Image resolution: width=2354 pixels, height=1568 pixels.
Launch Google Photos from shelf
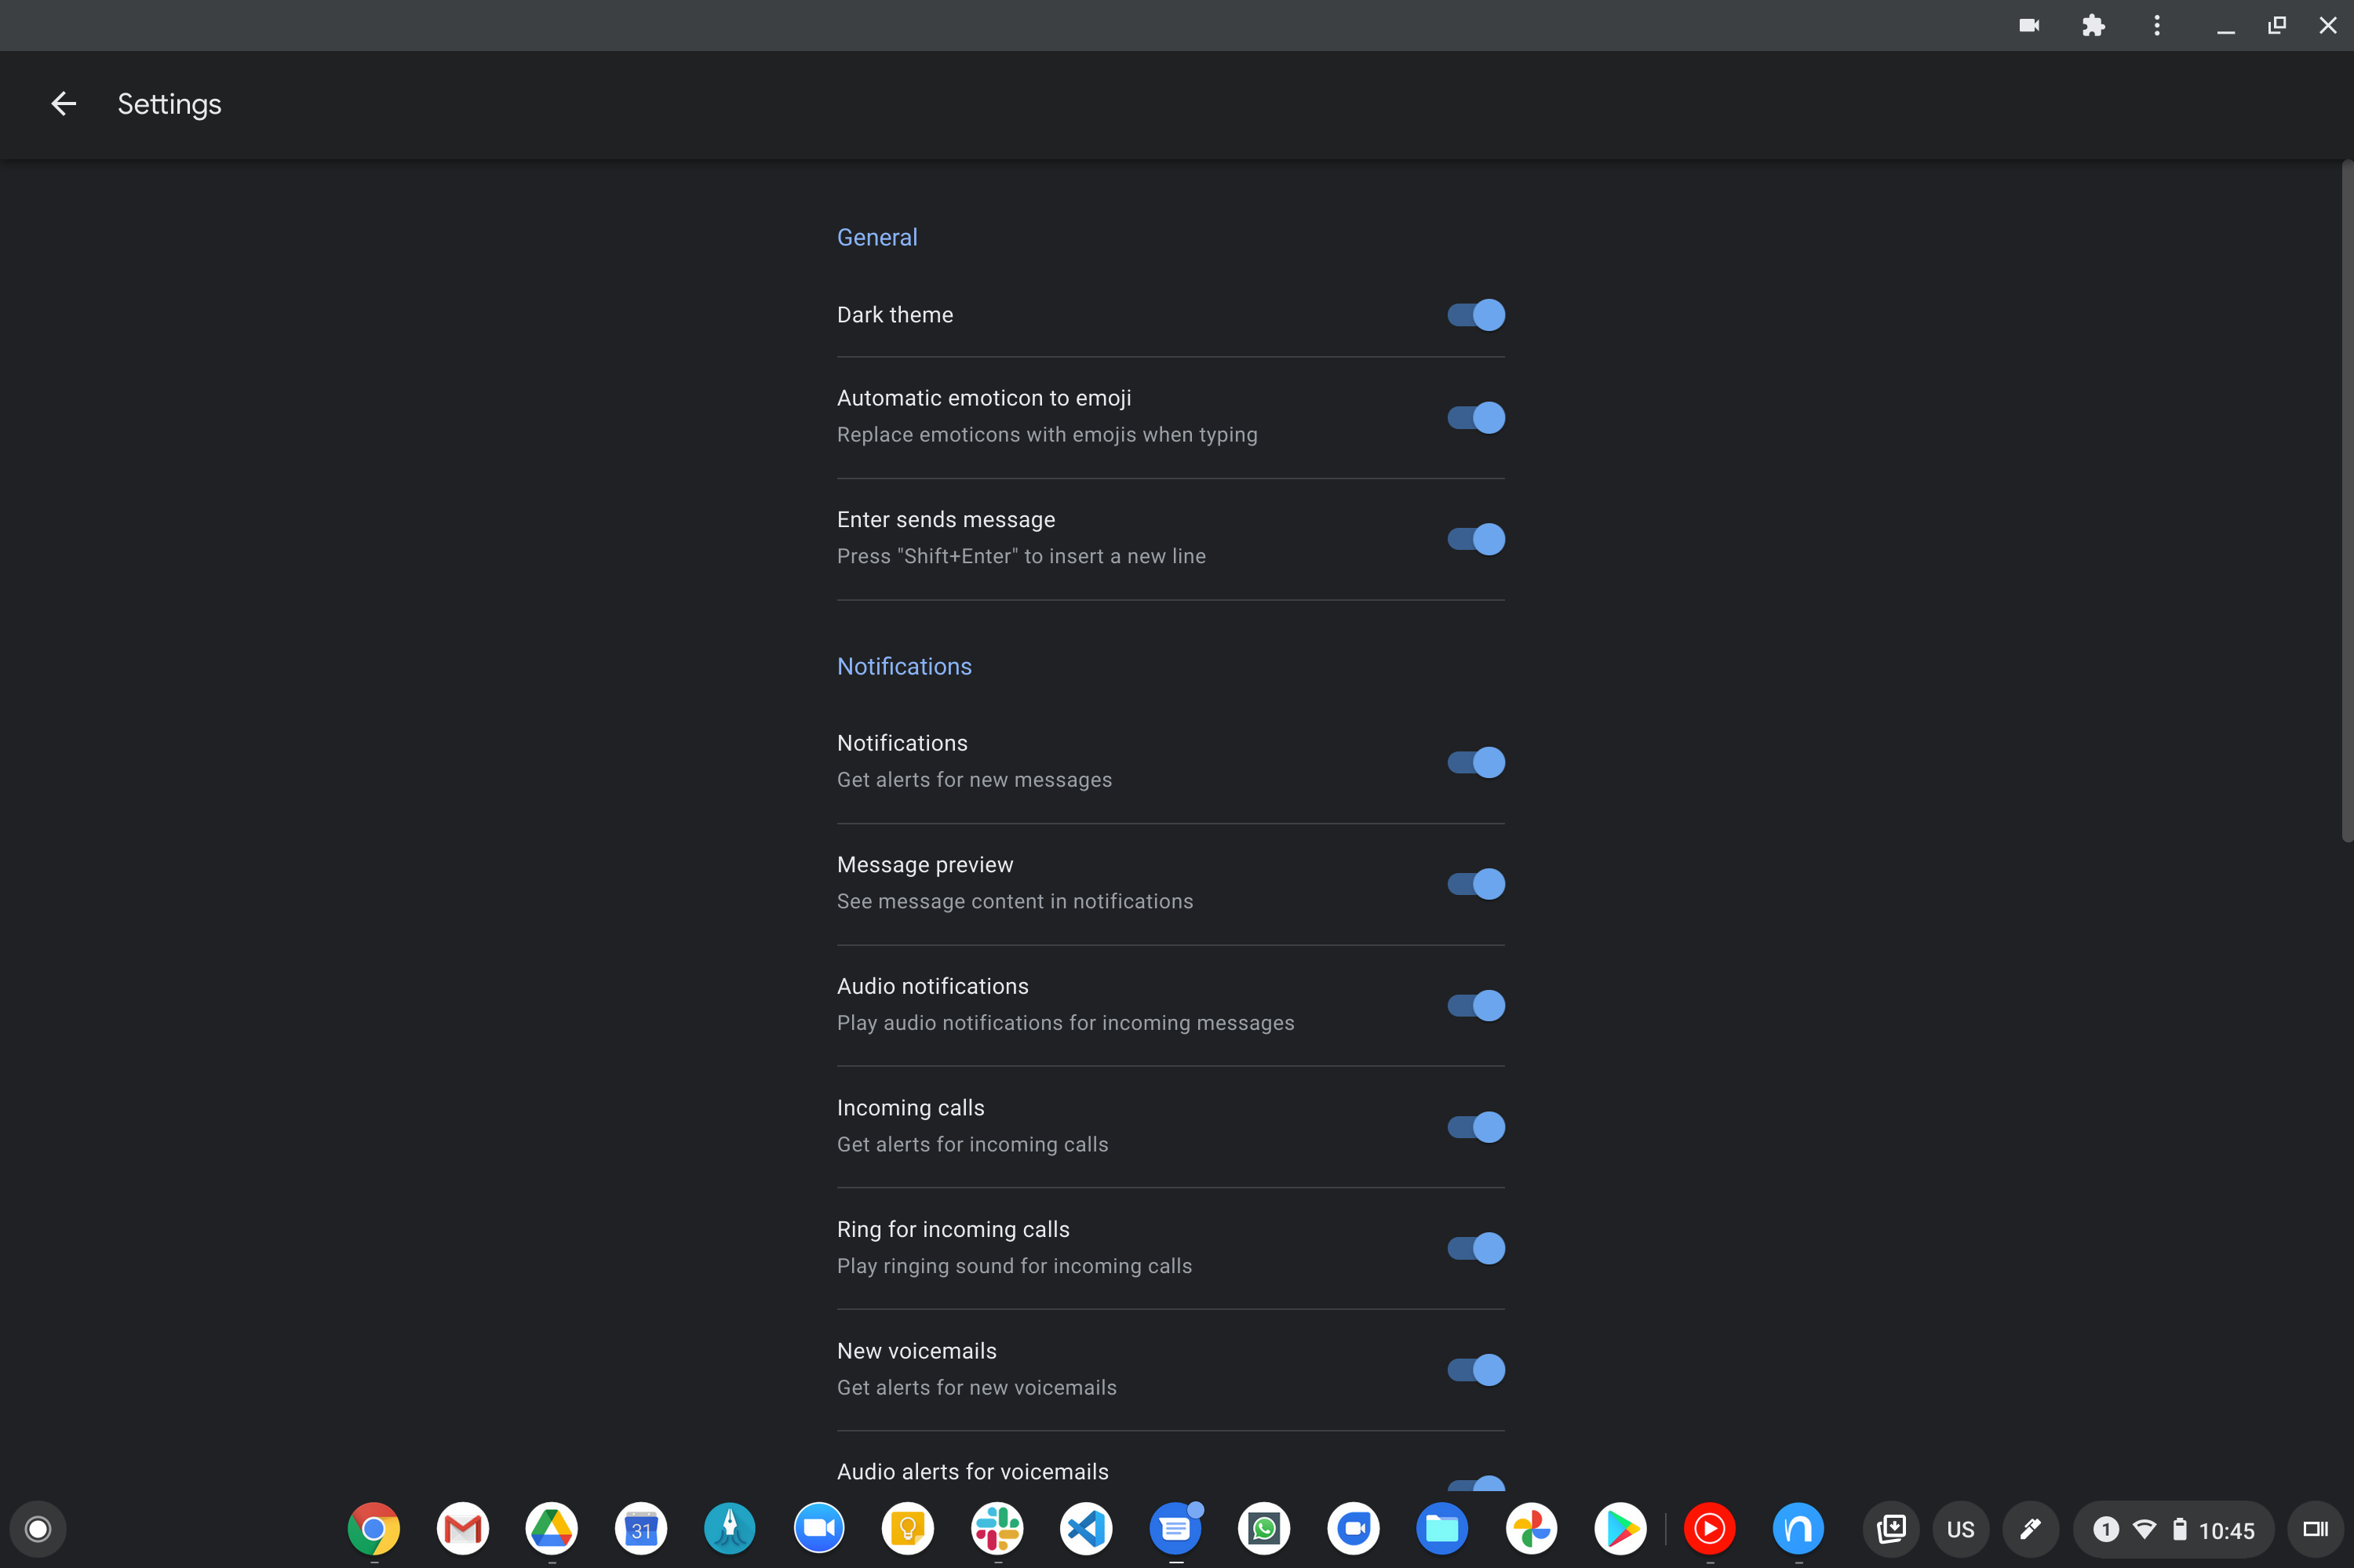click(1531, 1528)
